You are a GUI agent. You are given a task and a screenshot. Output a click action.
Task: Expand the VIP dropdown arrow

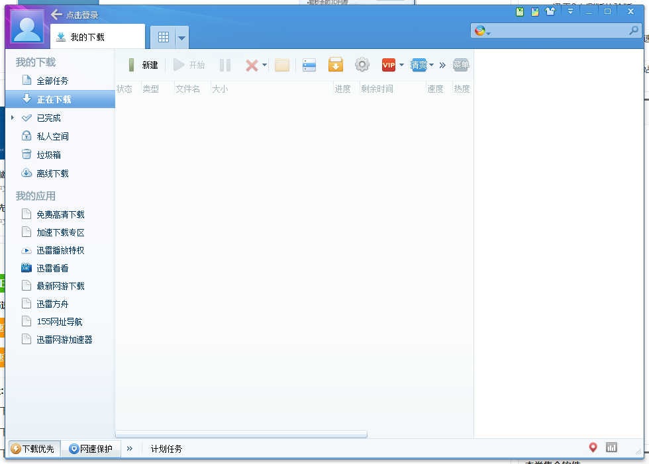401,65
